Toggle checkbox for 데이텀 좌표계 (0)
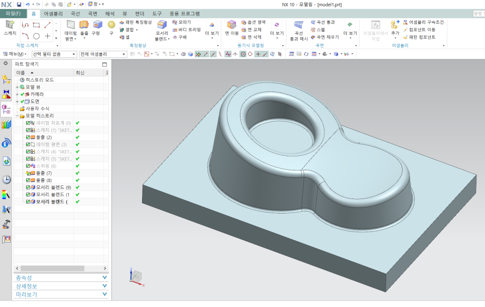Viewport: 485px width, 307px height. [28, 123]
